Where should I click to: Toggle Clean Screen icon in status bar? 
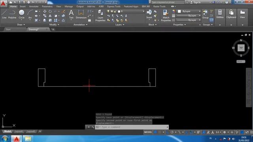(247, 132)
